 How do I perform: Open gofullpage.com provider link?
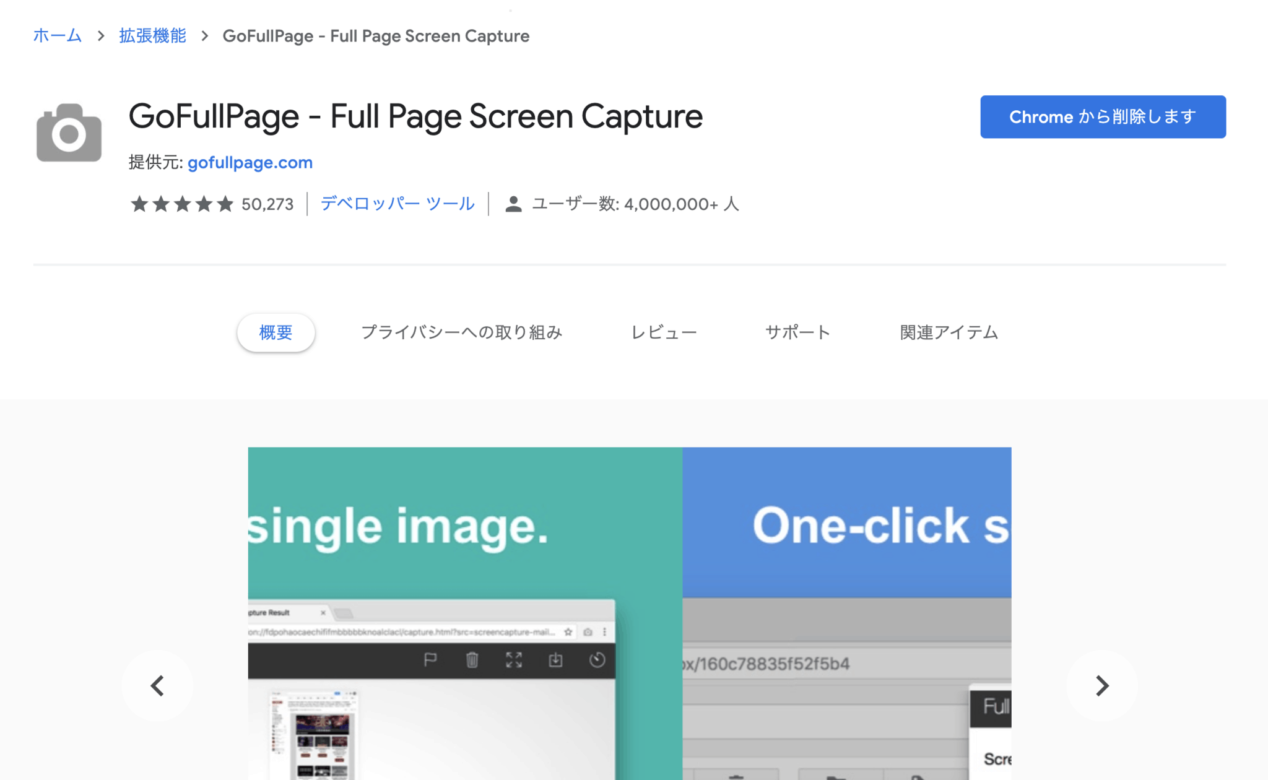(250, 162)
